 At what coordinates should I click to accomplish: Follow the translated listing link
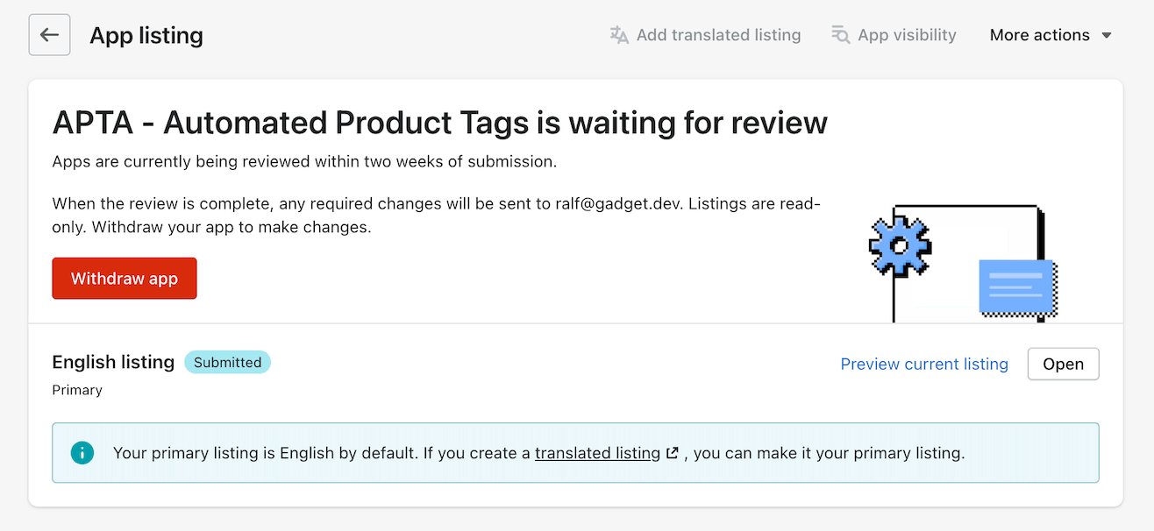[x=597, y=453]
